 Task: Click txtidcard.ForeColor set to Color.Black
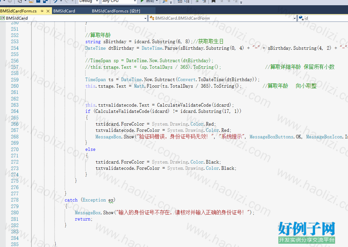(x=158, y=162)
